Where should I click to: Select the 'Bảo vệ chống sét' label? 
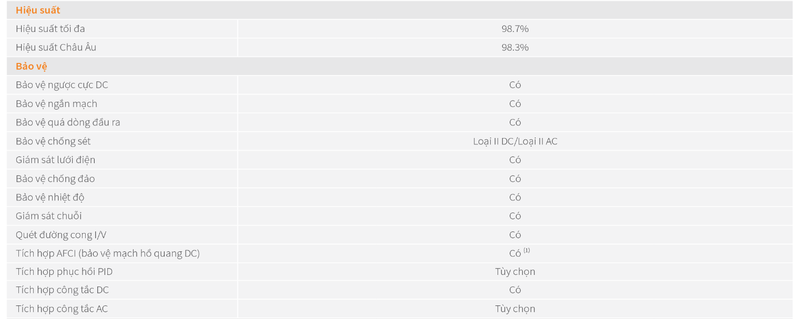53,141
